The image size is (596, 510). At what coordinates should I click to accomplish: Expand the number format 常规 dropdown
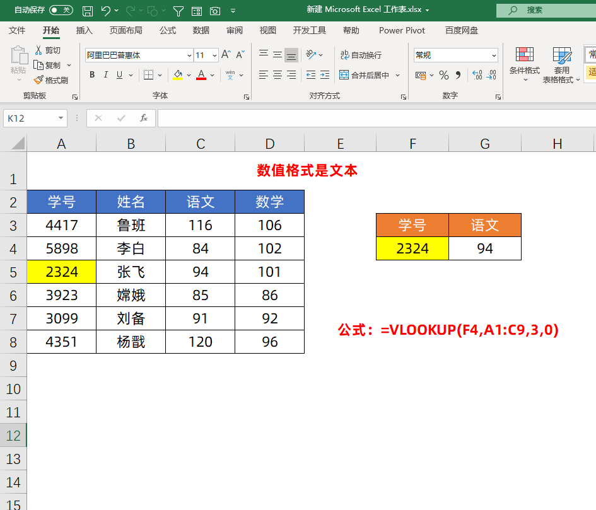click(493, 55)
